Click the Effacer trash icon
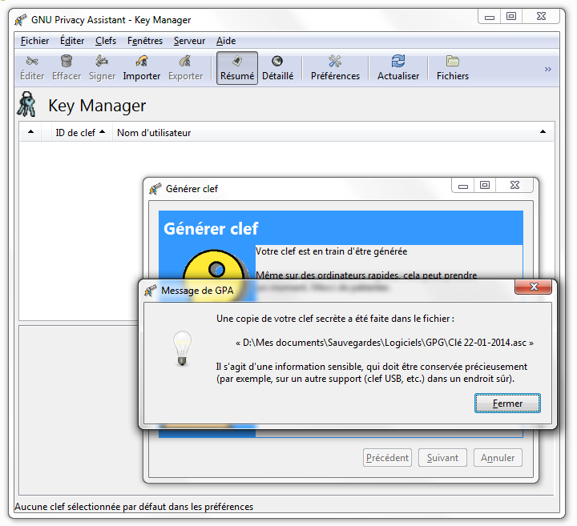 point(67,68)
